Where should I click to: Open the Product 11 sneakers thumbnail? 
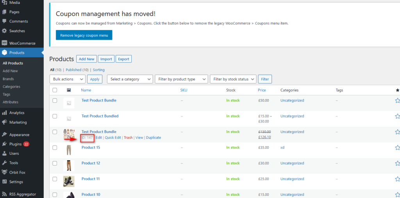click(x=69, y=182)
